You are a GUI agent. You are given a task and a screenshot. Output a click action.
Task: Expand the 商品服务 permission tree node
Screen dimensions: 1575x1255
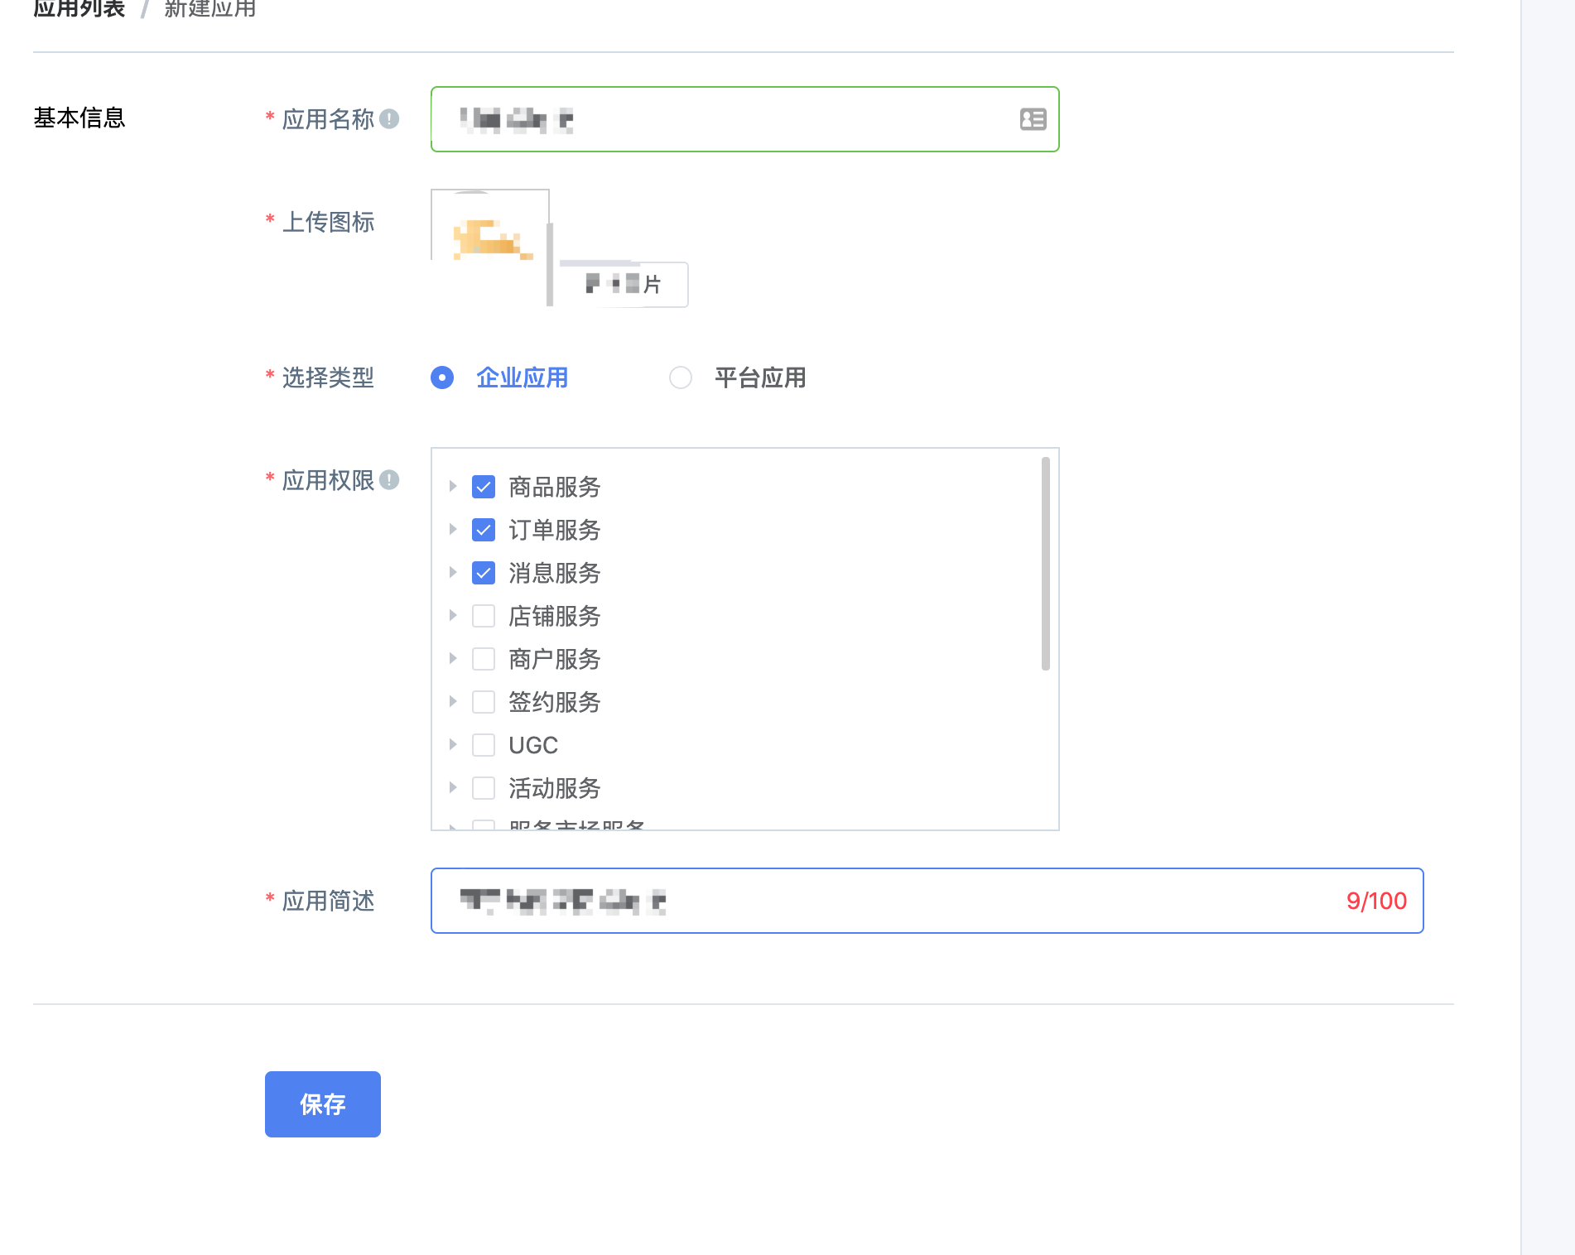coord(453,488)
